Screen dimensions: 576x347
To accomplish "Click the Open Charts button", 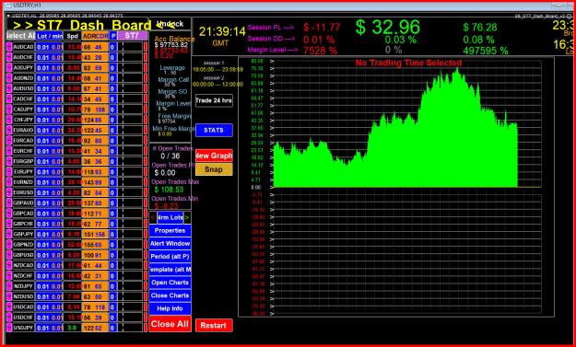I will pyautogui.click(x=170, y=283).
